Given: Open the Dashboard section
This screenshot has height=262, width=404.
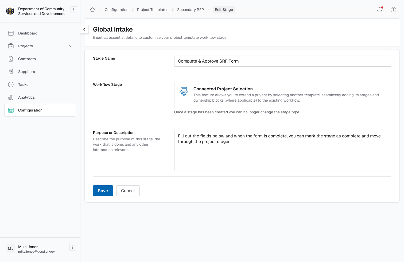Looking at the screenshot, I should (x=28, y=33).
